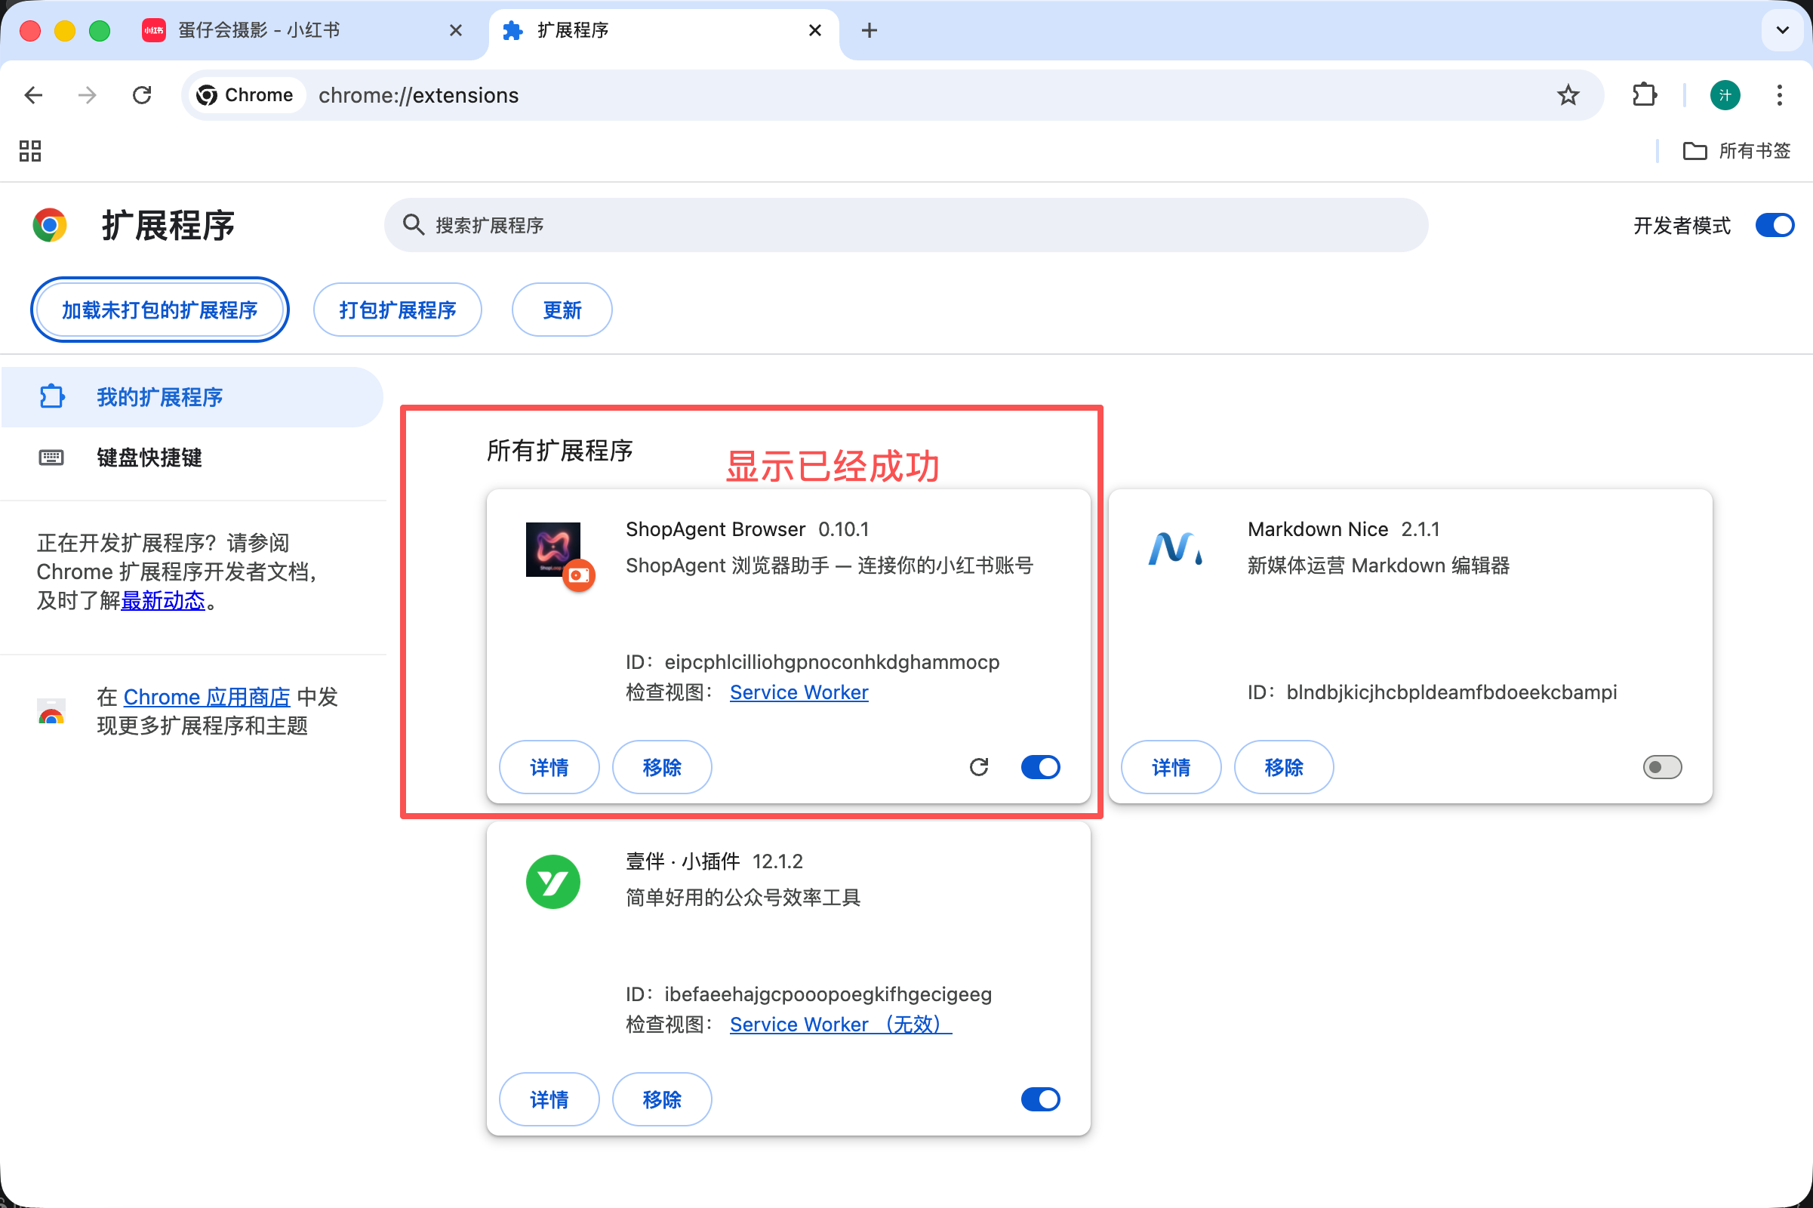Image resolution: width=1813 pixels, height=1208 pixels.
Task: Go back with the back arrow
Action: 33,95
